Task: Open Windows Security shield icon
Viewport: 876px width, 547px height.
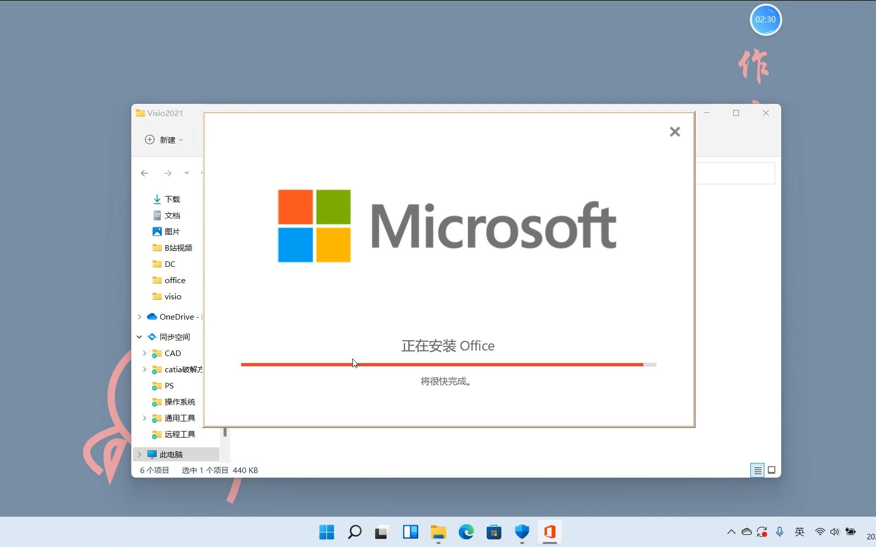Action: click(x=522, y=532)
